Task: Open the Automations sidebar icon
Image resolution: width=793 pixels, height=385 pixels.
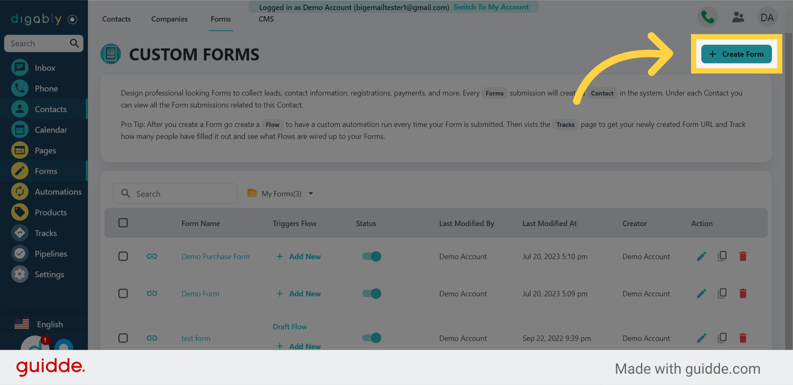Action: 20,192
